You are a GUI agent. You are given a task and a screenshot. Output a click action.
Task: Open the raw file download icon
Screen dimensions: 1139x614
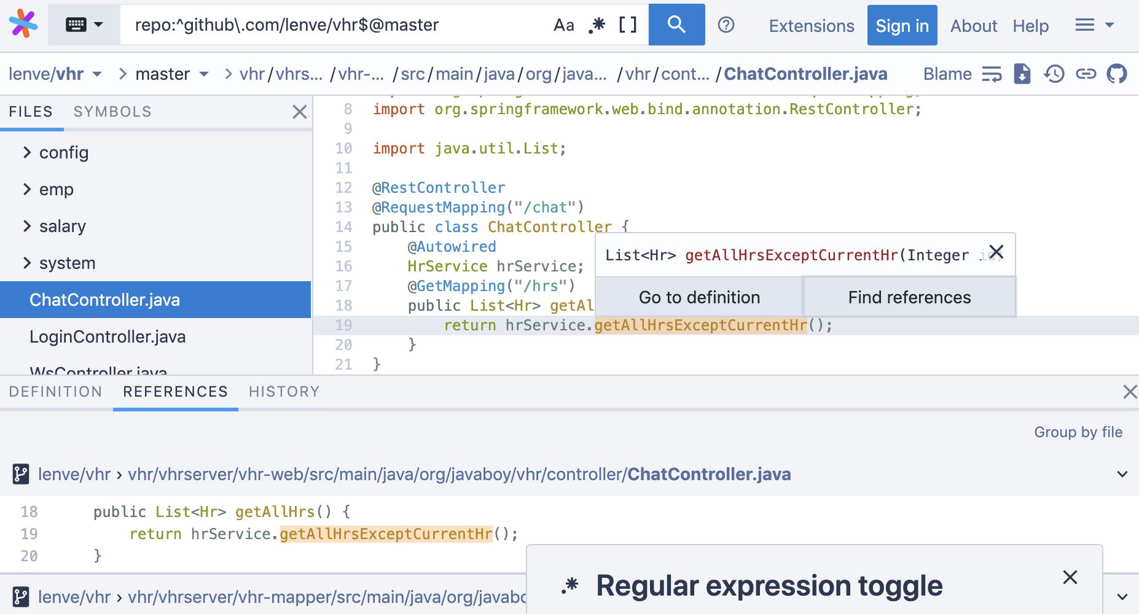[x=1022, y=74]
